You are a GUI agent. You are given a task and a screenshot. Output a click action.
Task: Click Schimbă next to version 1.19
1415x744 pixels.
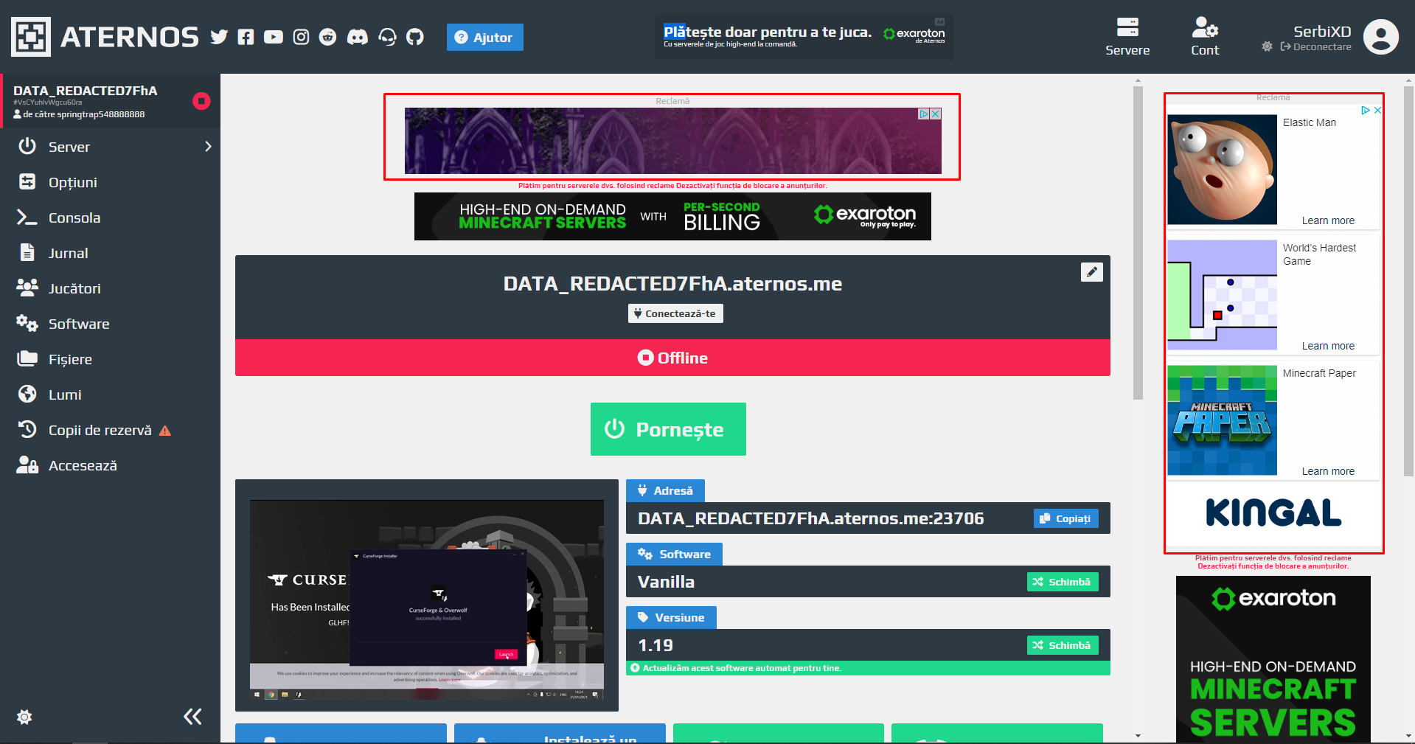pyautogui.click(x=1063, y=645)
